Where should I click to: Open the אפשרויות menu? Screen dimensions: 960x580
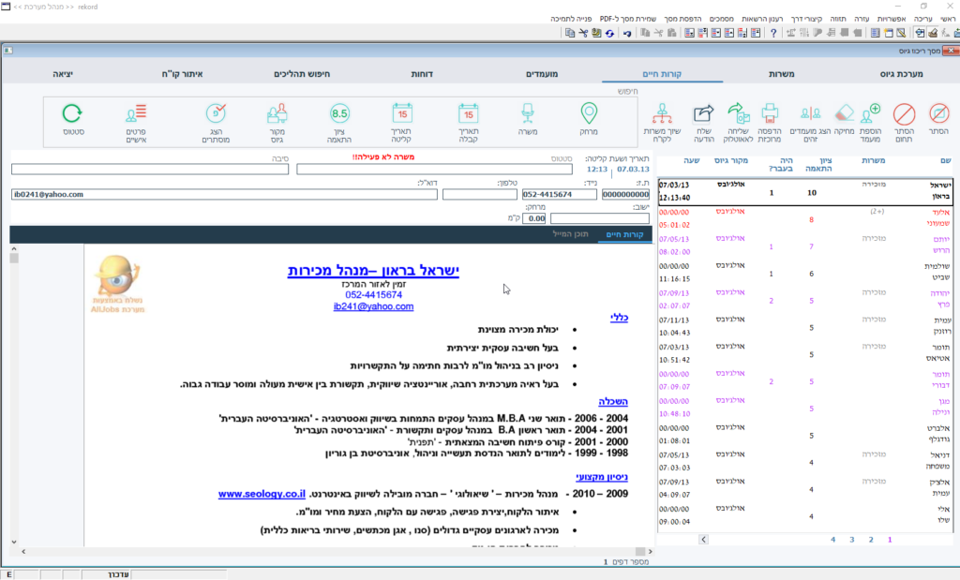pos(891,19)
